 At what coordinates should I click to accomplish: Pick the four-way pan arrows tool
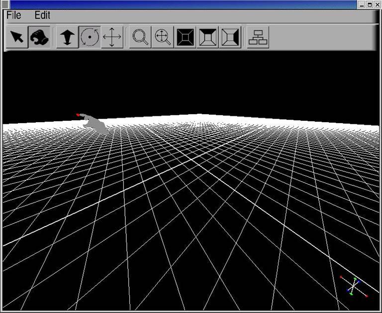pos(112,37)
